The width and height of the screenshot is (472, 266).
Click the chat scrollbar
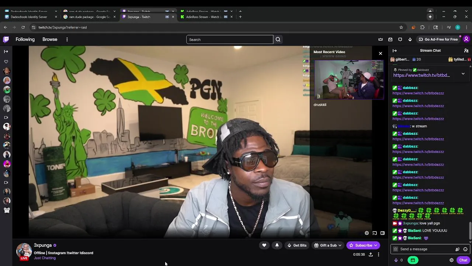[470, 231]
